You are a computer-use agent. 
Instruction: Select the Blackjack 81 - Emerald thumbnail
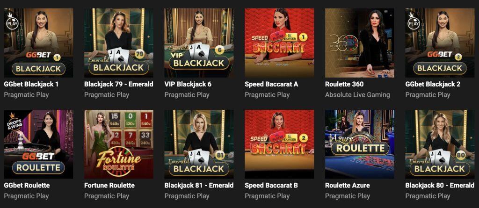coord(199,144)
